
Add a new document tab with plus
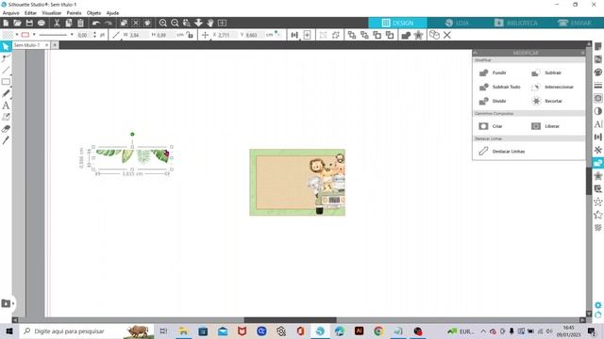(55, 45)
